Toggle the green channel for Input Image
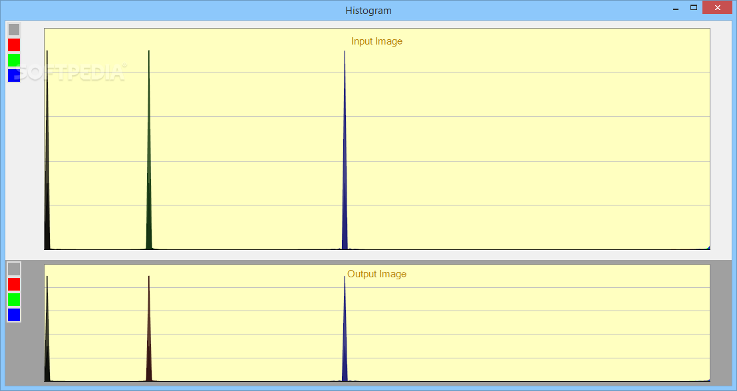This screenshot has width=737, height=391. [14, 60]
